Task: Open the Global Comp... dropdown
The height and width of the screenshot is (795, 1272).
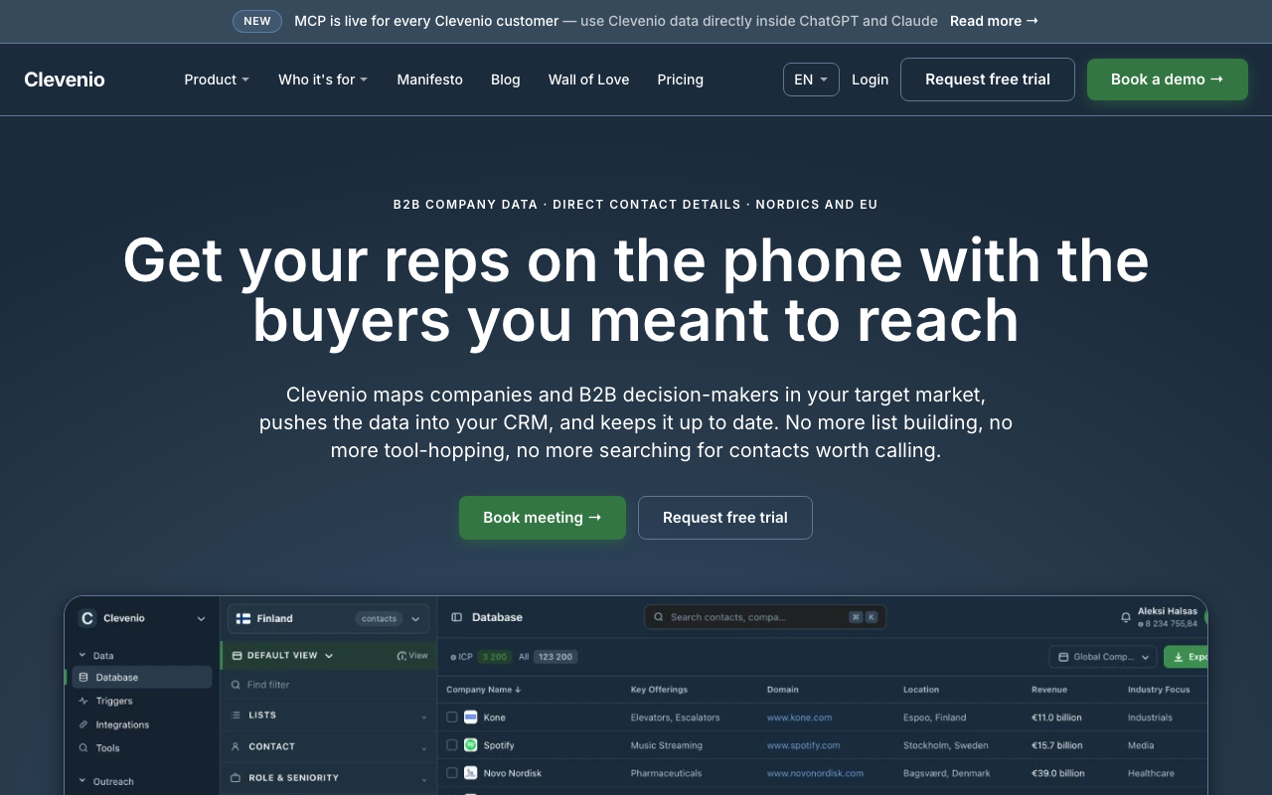Action: pos(1103,657)
